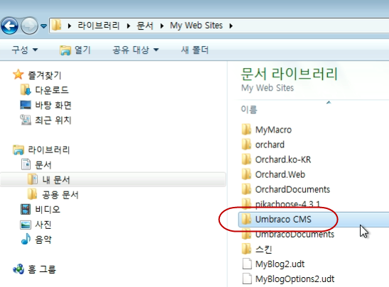Select the orchard folder

point(270,145)
